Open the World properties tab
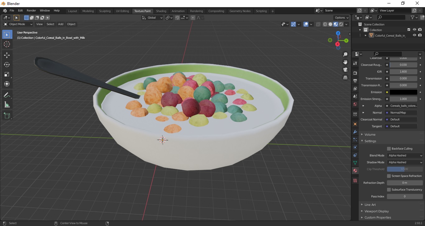 click(x=355, y=104)
